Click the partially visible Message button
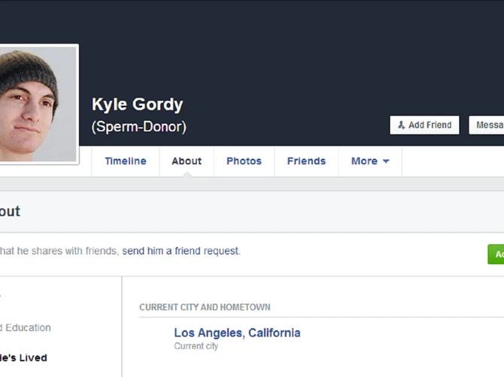The image size is (504, 377). tap(487, 125)
